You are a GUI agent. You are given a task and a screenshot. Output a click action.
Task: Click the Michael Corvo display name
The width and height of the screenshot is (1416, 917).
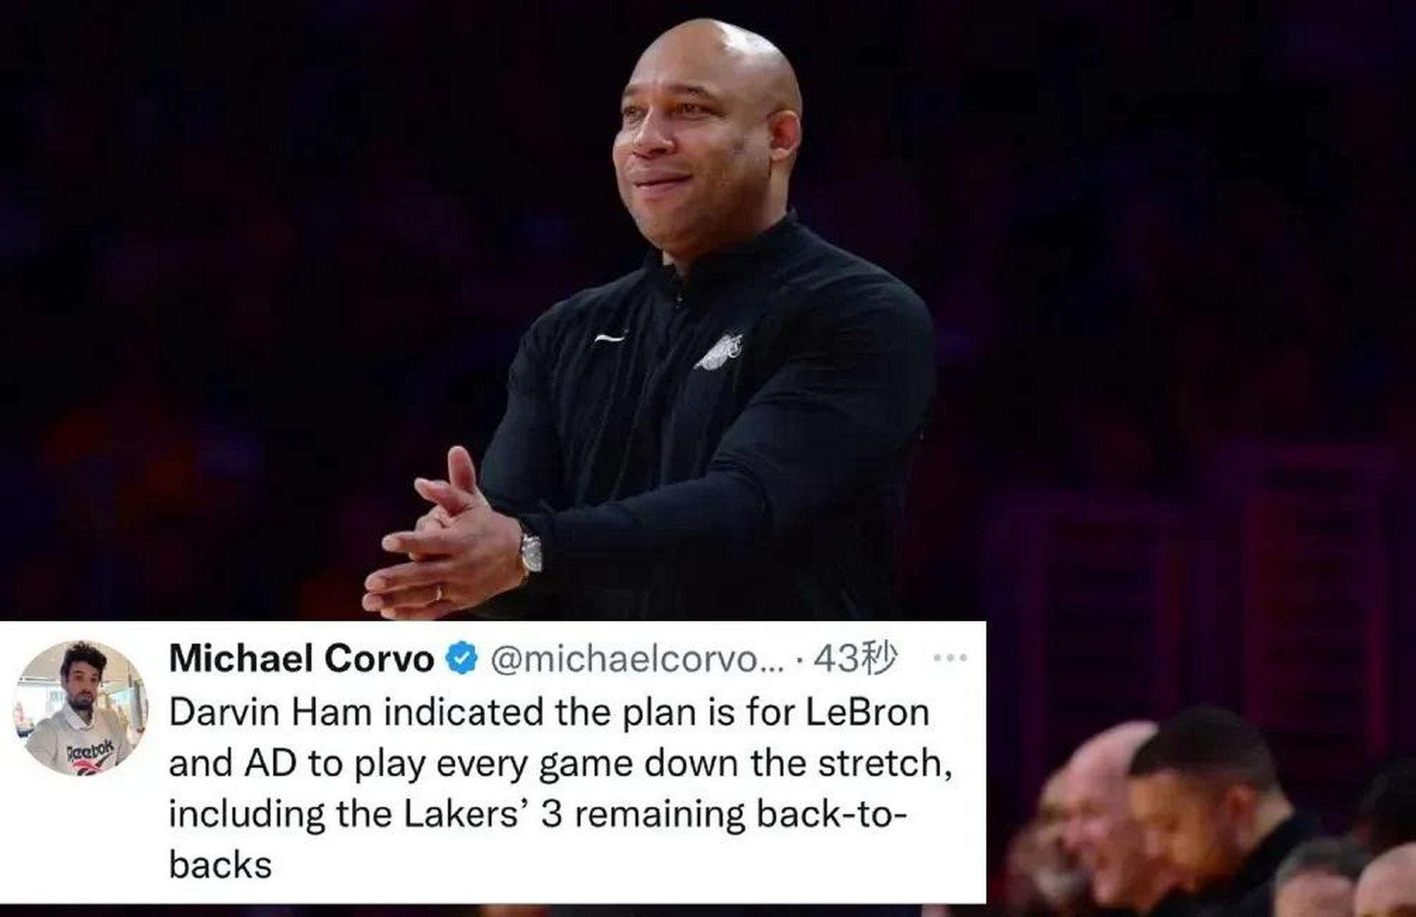tap(302, 658)
